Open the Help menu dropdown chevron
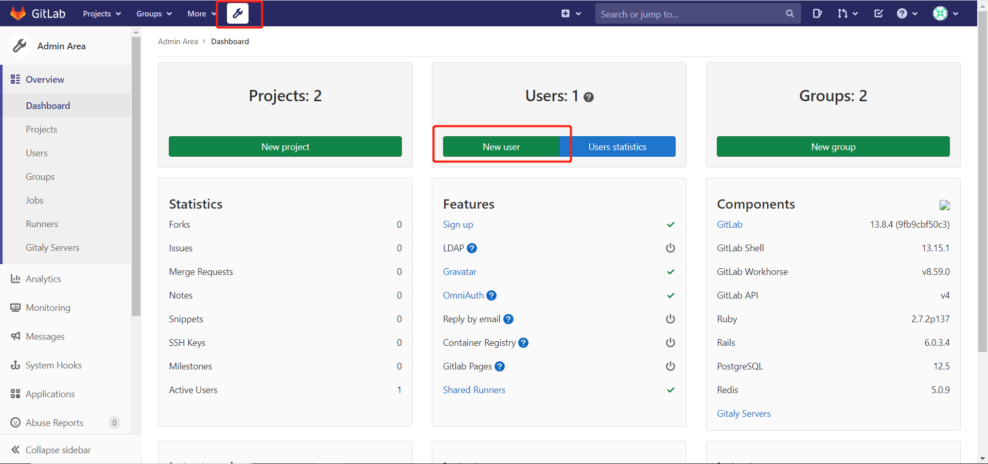The width and height of the screenshot is (988, 464). coord(915,14)
